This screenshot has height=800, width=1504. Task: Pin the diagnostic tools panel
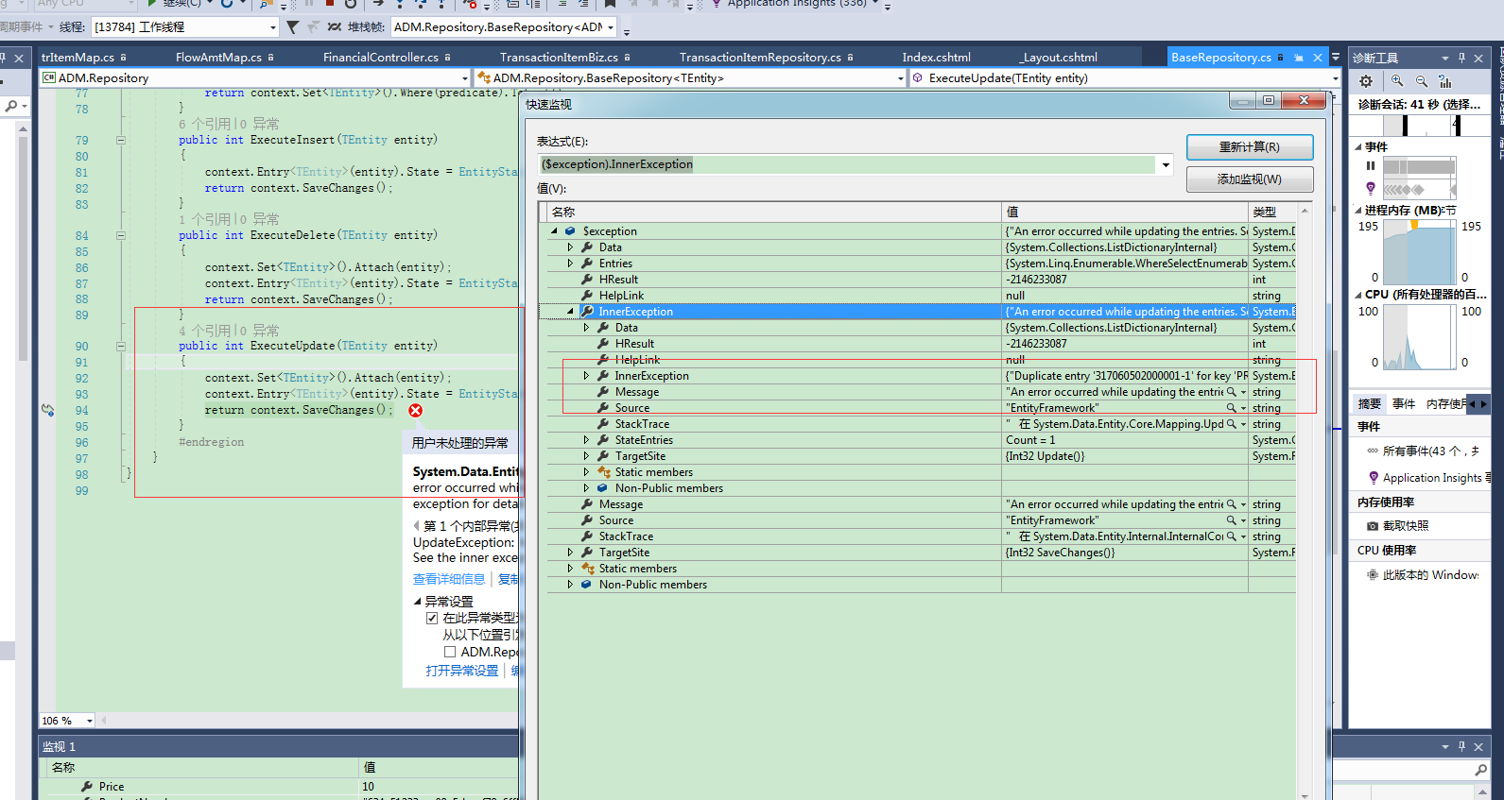pyautogui.click(x=1461, y=58)
